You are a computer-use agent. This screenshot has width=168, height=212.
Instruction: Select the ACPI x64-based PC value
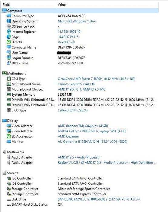72,16
